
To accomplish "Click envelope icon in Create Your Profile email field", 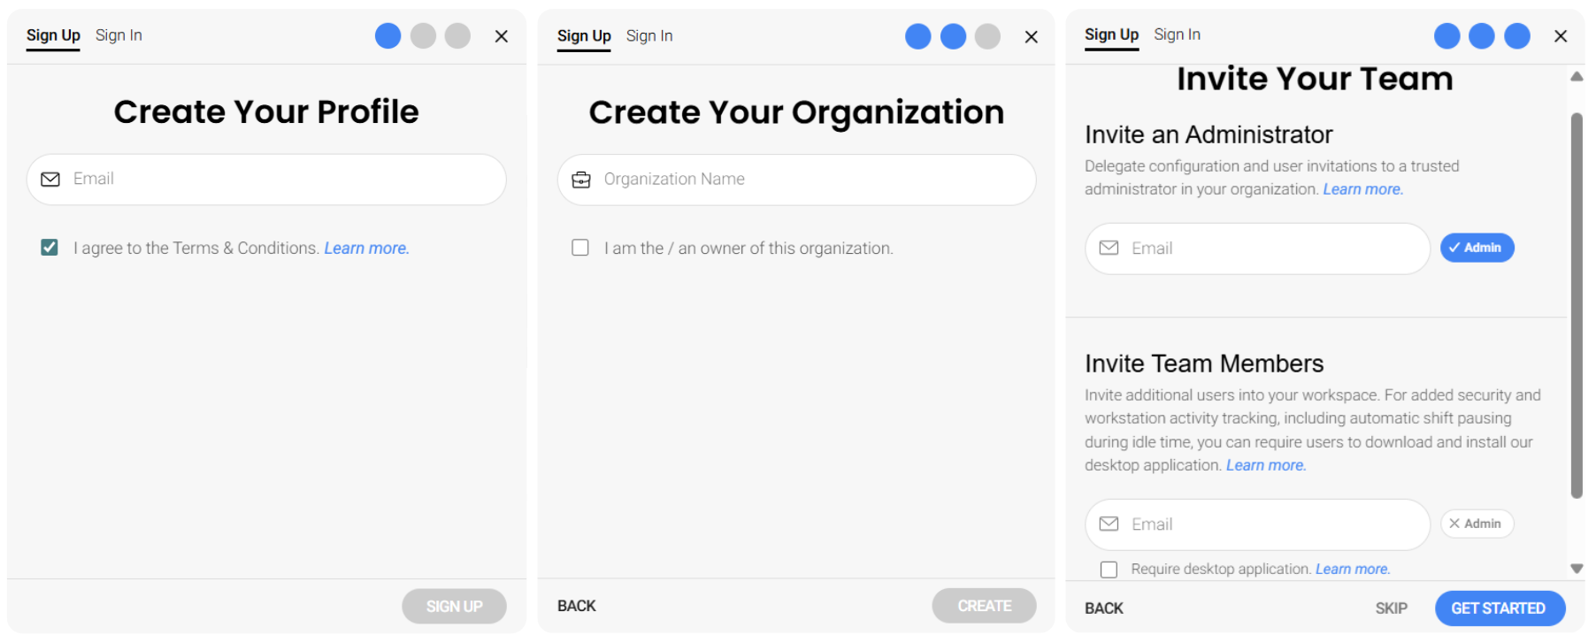I will pyautogui.click(x=50, y=180).
